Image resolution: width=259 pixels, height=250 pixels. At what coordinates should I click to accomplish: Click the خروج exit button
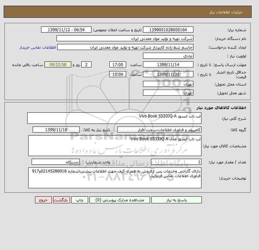(x=43, y=200)
